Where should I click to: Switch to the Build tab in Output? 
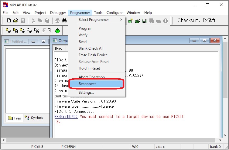click(59, 48)
